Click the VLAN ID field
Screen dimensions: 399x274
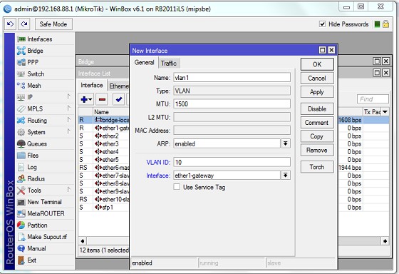(232, 162)
